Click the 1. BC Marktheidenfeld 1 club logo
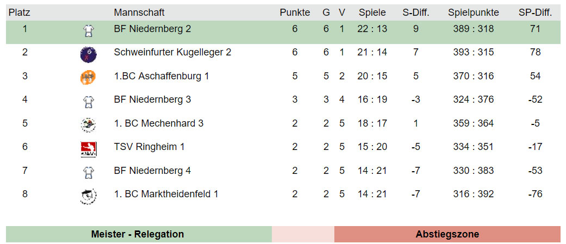Image resolution: width=566 pixels, height=244 pixels. 88,196
